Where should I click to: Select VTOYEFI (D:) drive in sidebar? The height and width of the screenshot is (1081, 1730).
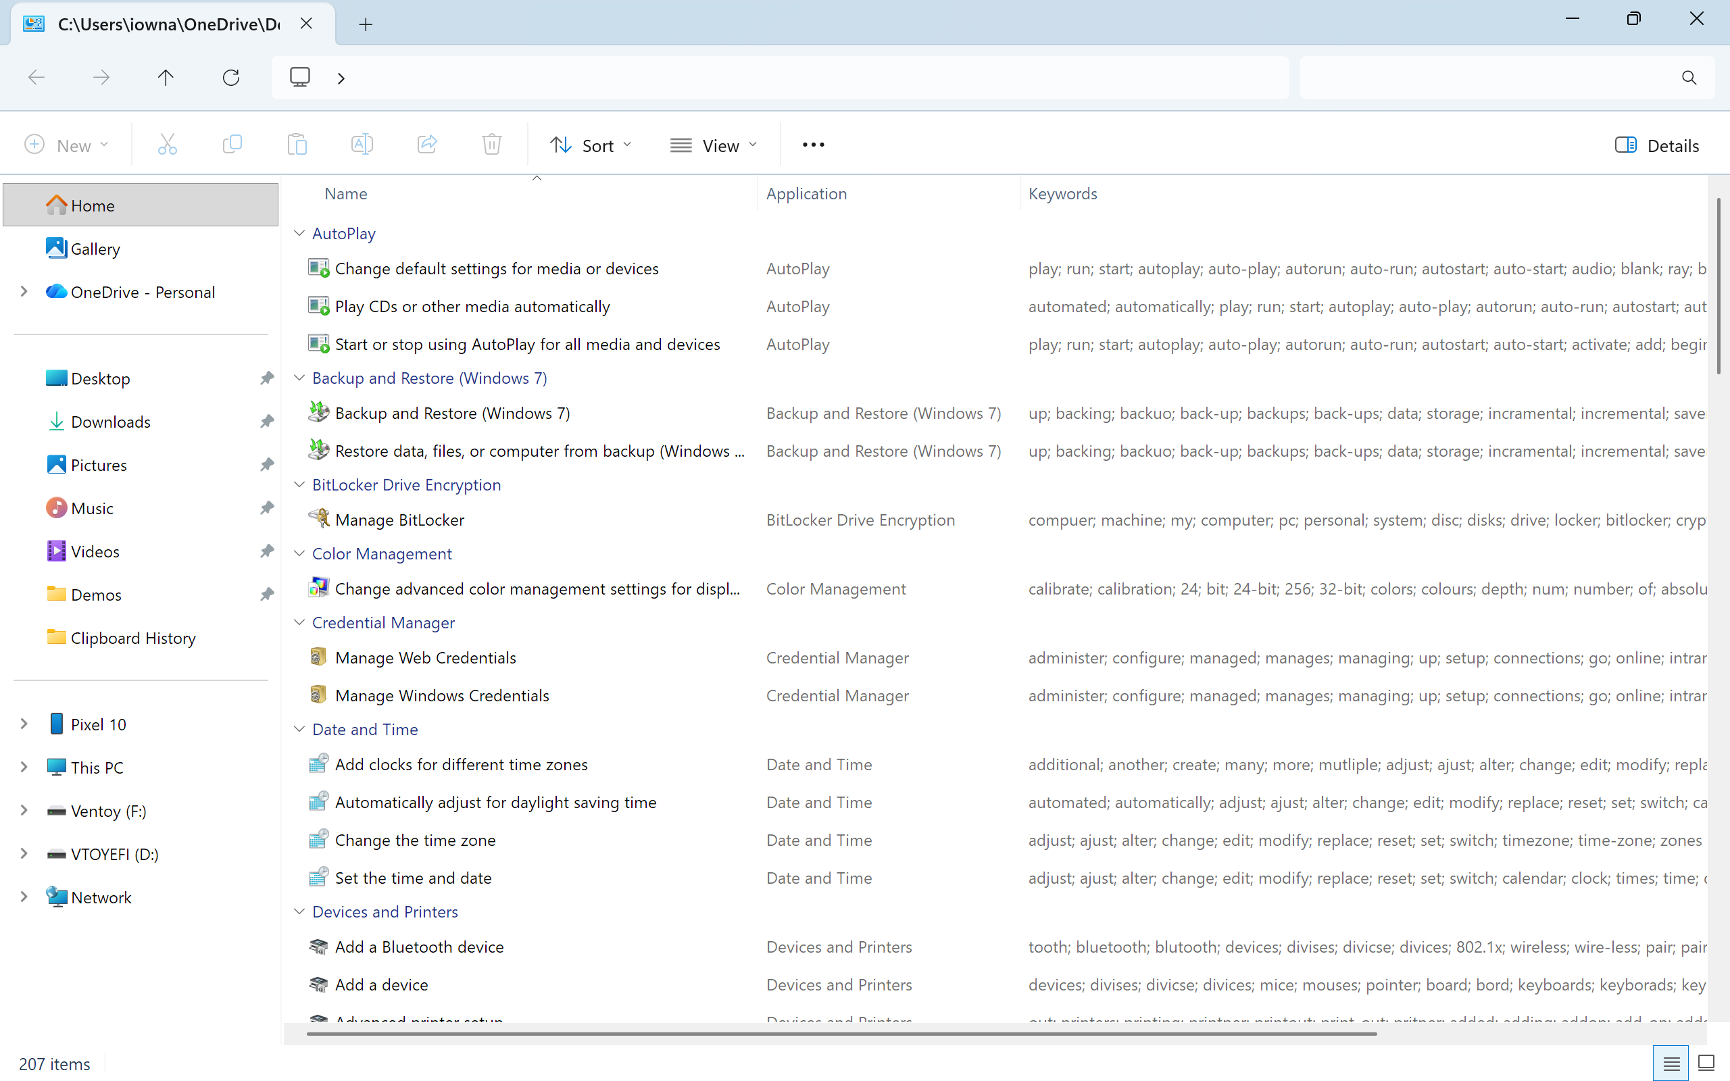click(141, 853)
